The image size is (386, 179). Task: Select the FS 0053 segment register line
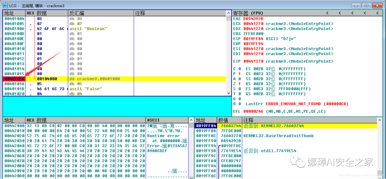(278, 89)
